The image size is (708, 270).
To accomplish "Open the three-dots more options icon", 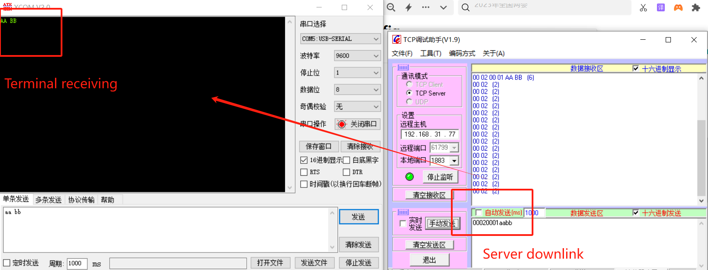I will (x=426, y=7).
